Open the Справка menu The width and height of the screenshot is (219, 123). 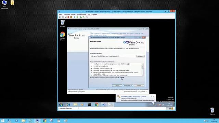tap(94, 14)
